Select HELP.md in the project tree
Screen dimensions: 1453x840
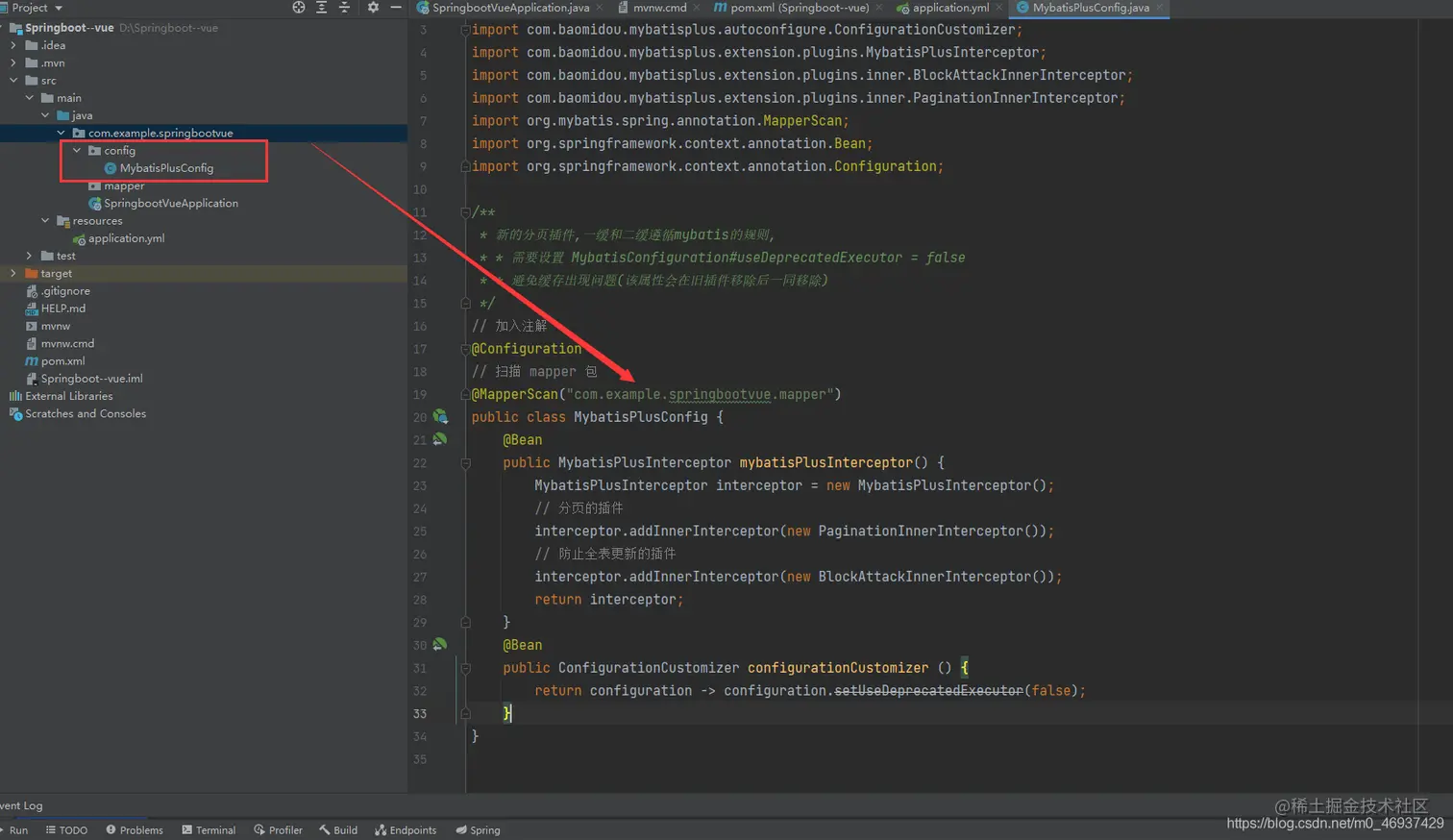click(62, 309)
